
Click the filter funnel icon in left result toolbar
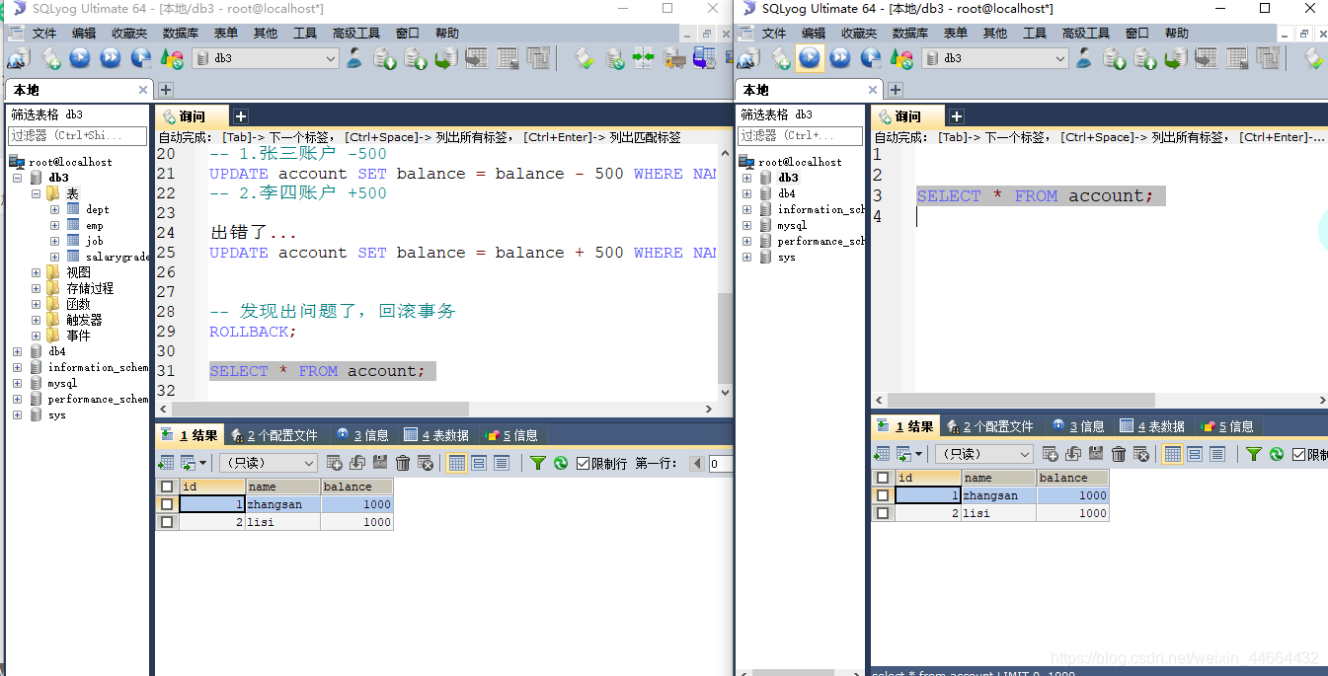pos(538,463)
